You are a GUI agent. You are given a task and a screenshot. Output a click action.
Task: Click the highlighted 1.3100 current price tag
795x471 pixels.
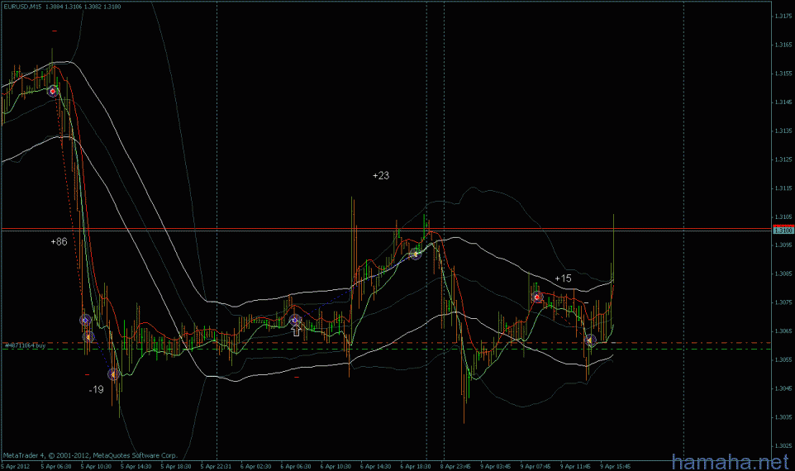point(782,231)
